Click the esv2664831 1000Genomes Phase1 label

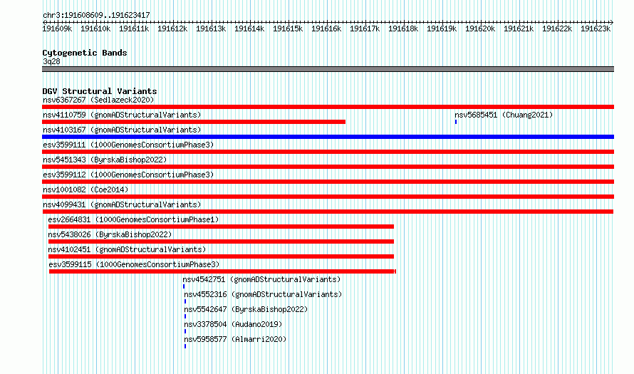pyautogui.click(x=133, y=219)
